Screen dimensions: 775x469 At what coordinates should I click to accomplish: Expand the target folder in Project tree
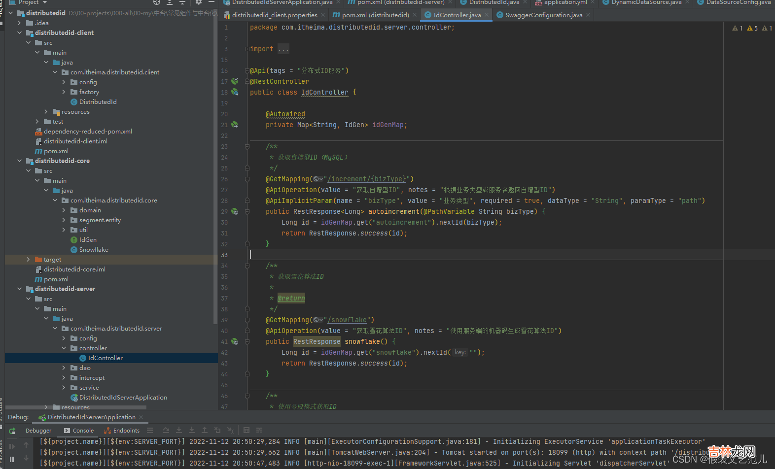pyautogui.click(x=28, y=260)
